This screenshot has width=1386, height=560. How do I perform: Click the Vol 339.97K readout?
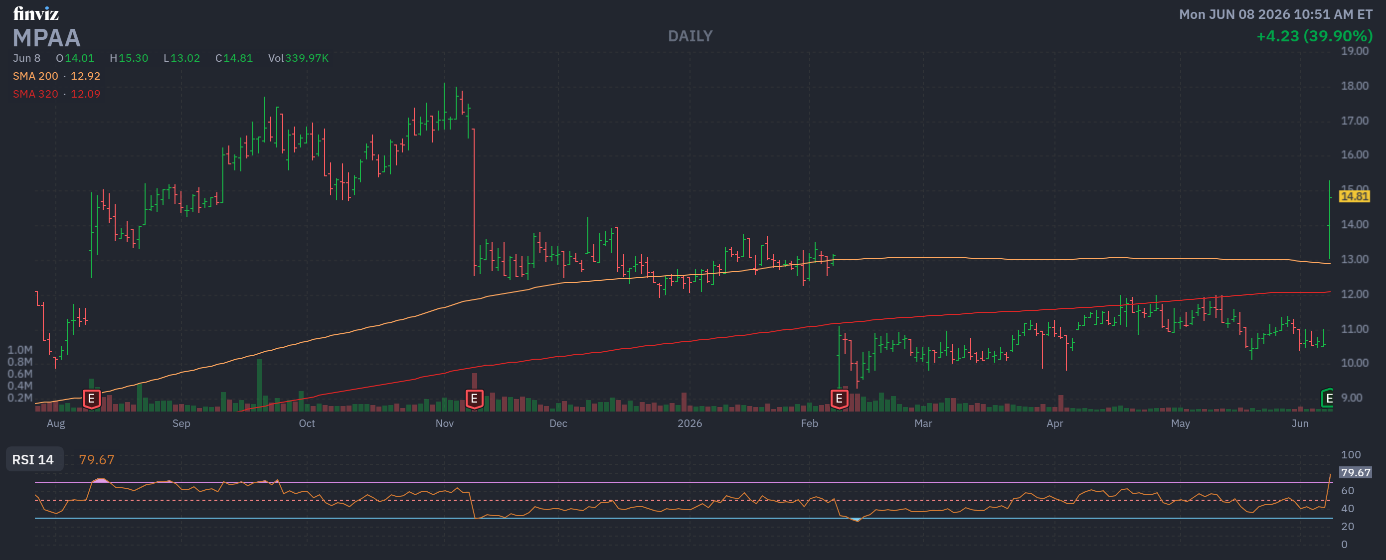pos(298,58)
